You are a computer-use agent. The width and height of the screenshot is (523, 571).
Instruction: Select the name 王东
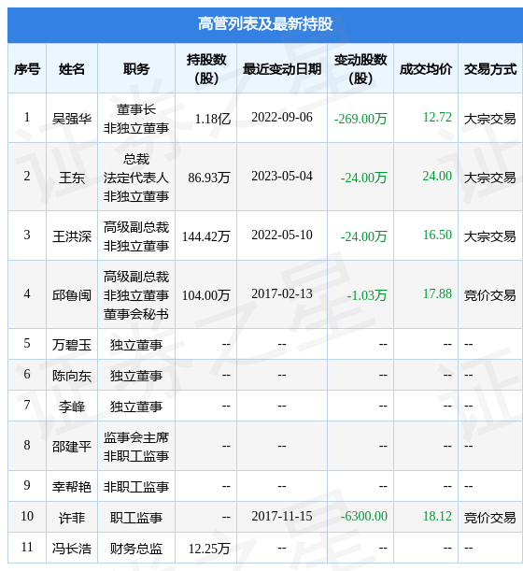(72, 178)
